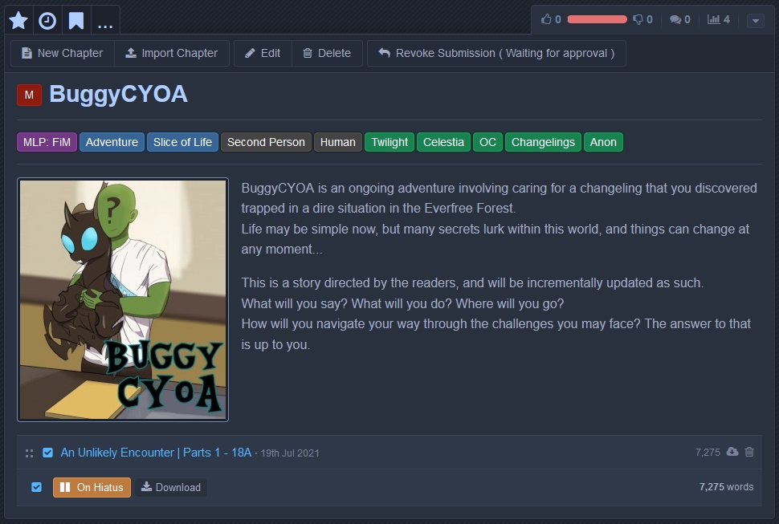Open the view statistics chart icon
The height and width of the screenshot is (524, 779).
[x=713, y=19]
